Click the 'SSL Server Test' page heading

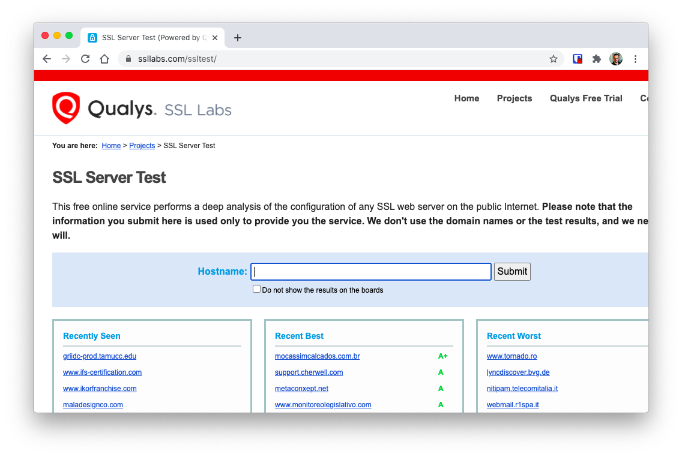point(109,178)
